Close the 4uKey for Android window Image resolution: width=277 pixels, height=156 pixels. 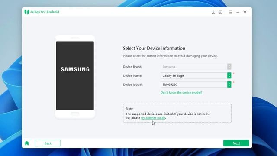245,12
